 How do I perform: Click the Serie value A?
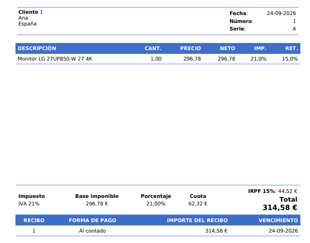294,29
